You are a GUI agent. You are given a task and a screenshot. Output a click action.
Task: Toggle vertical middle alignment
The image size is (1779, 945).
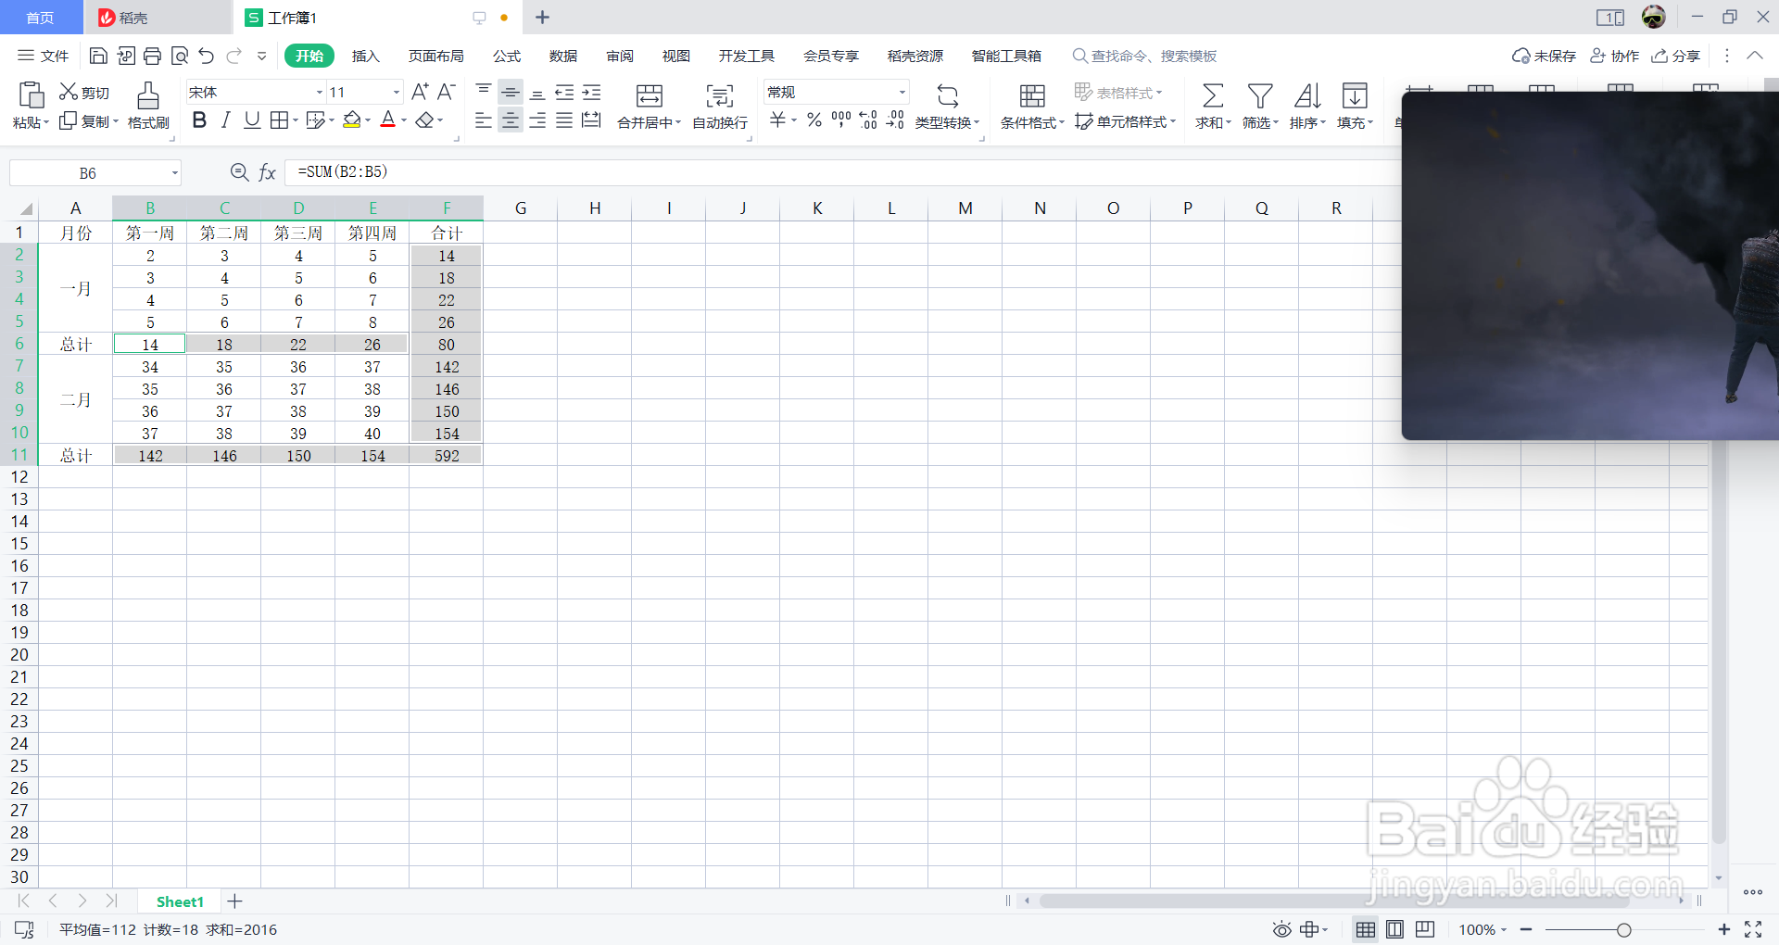(x=511, y=92)
